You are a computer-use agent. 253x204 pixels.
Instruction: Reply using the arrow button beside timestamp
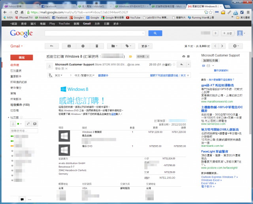pyautogui.click(x=182, y=65)
